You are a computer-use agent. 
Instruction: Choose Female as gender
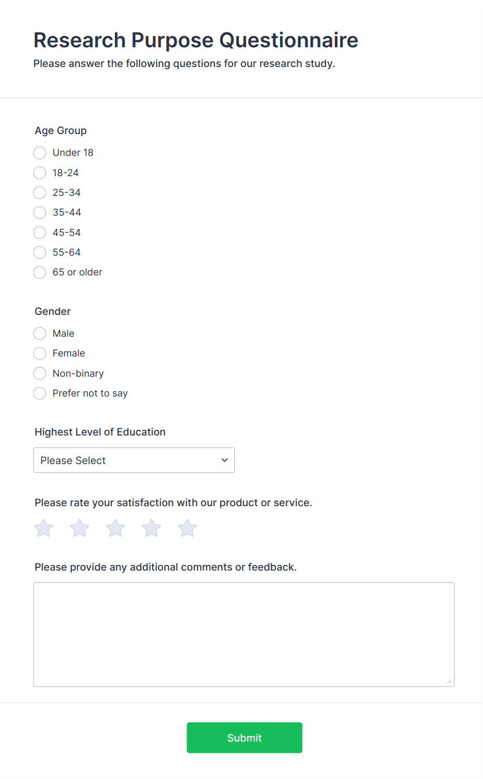coord(39,353)
